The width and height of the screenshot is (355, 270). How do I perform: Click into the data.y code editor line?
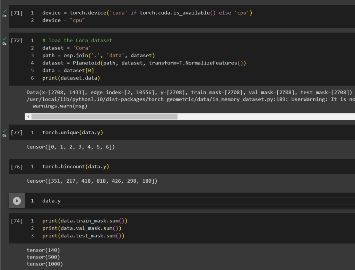[x=52, y=201]
